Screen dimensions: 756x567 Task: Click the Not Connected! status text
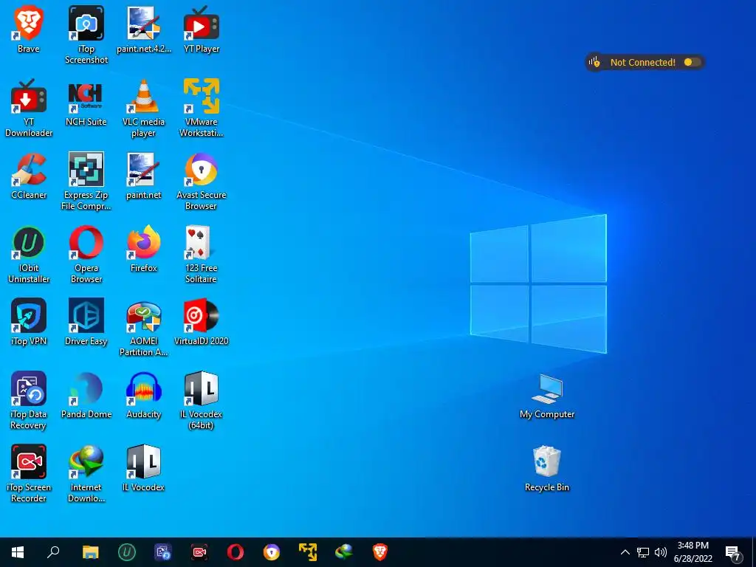643,62
